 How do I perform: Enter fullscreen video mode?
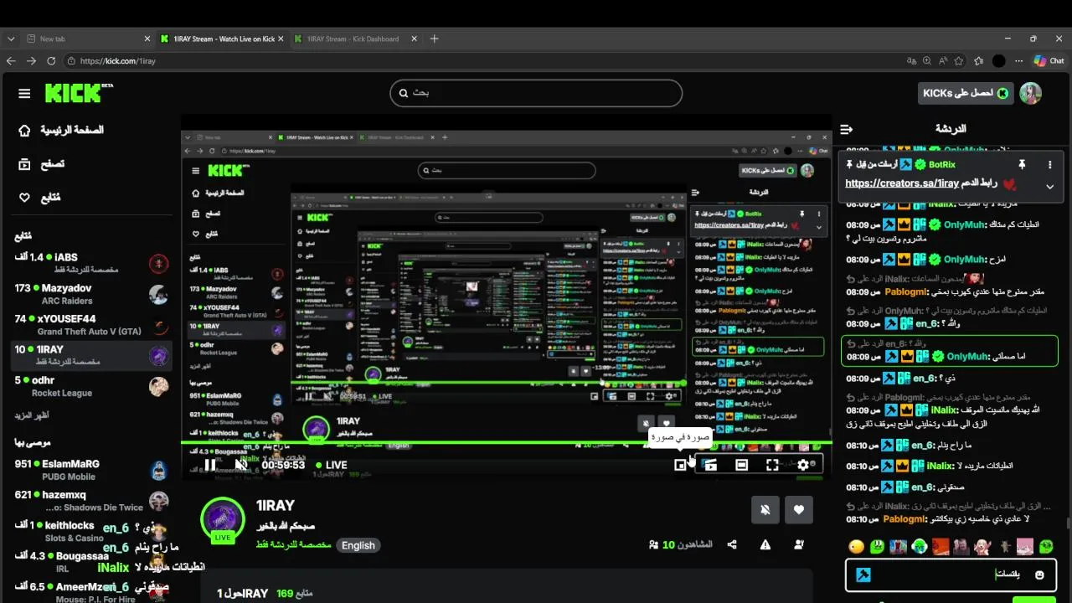point(772,465)
